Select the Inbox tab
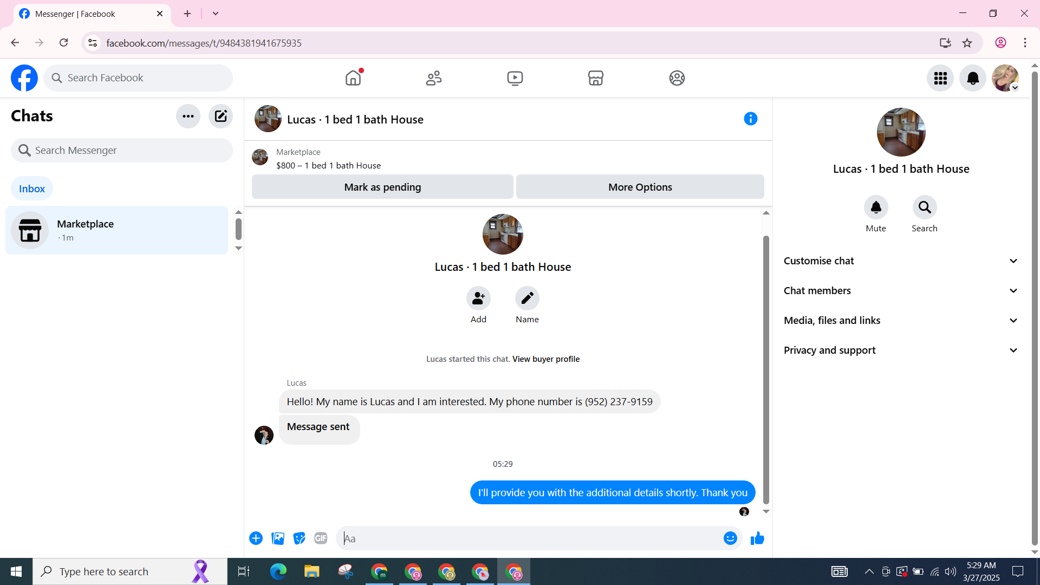The width and height of the screenshot is (1040, 585). point(32,188)
